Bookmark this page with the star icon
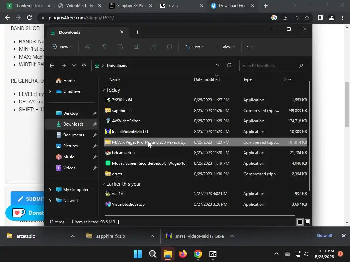Viewport: 350px width, 262px height. [x=307, y=18]
